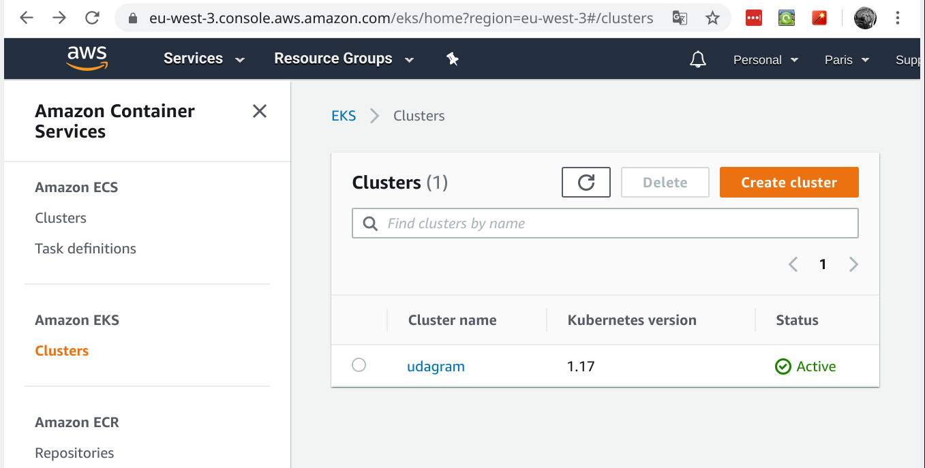
Task: Close the Amazon Container Services sidebar
Action: (x=260, y=111)
